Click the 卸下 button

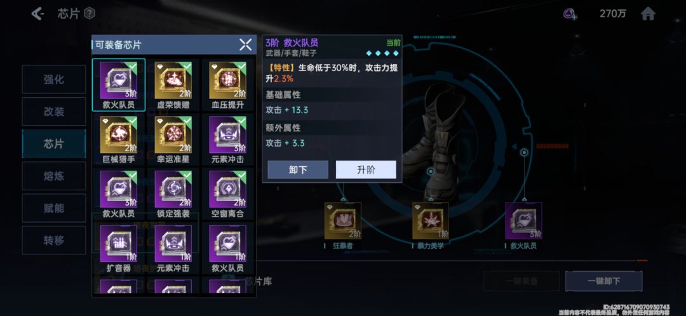[298, 169]
